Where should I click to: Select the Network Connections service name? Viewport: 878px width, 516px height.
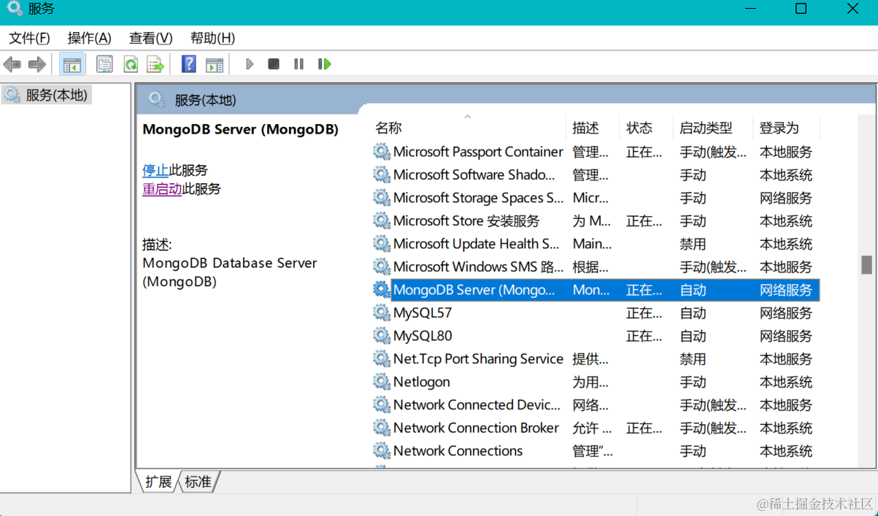click(458, 450)
